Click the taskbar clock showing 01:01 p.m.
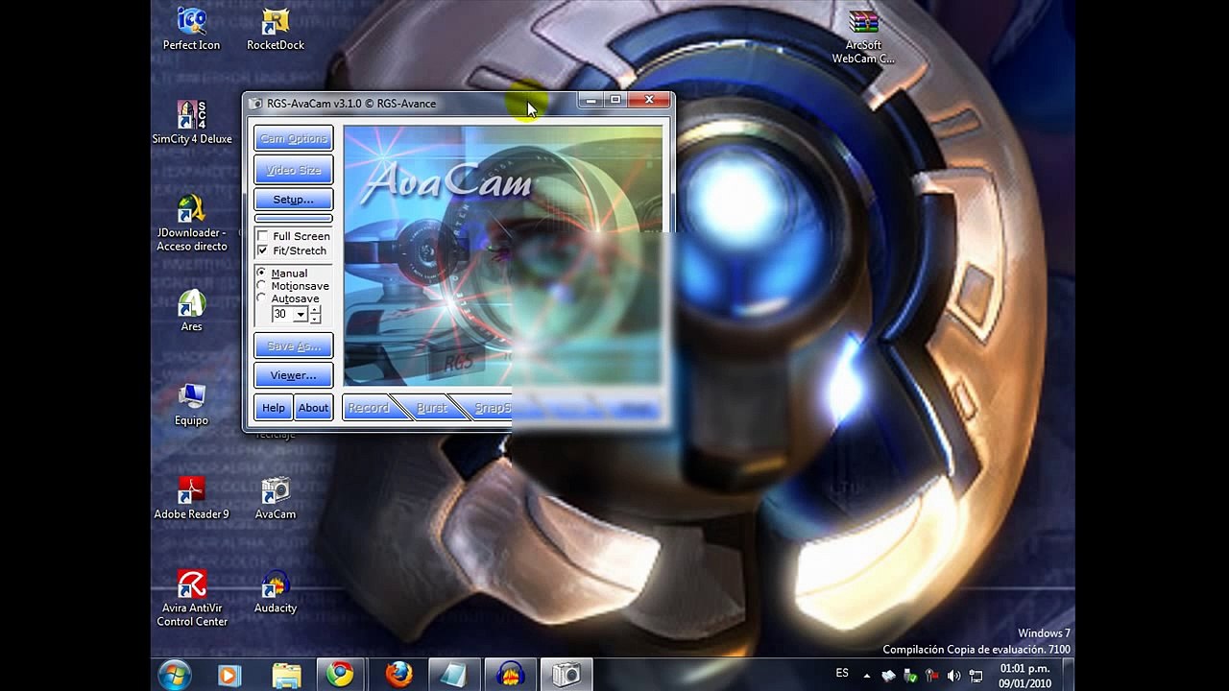The image size is (1229, 691). (x=1024, y=676)
